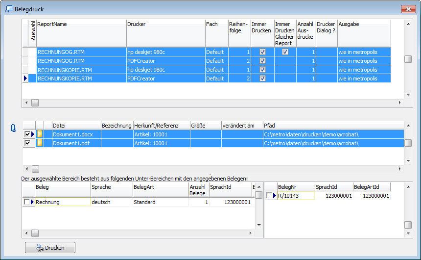The image size is (421, 260).
Task: Click the Belegdruck window title icon
Action: (x=8, y=8)
